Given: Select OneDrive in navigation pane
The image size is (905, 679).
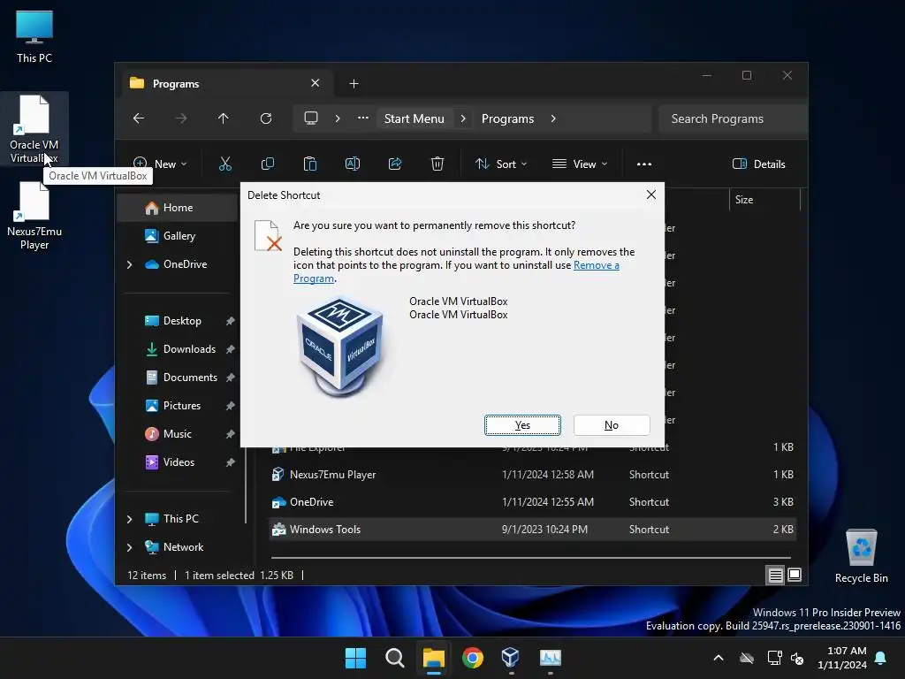Looking at the screenshot, I should tap(178, 263).
